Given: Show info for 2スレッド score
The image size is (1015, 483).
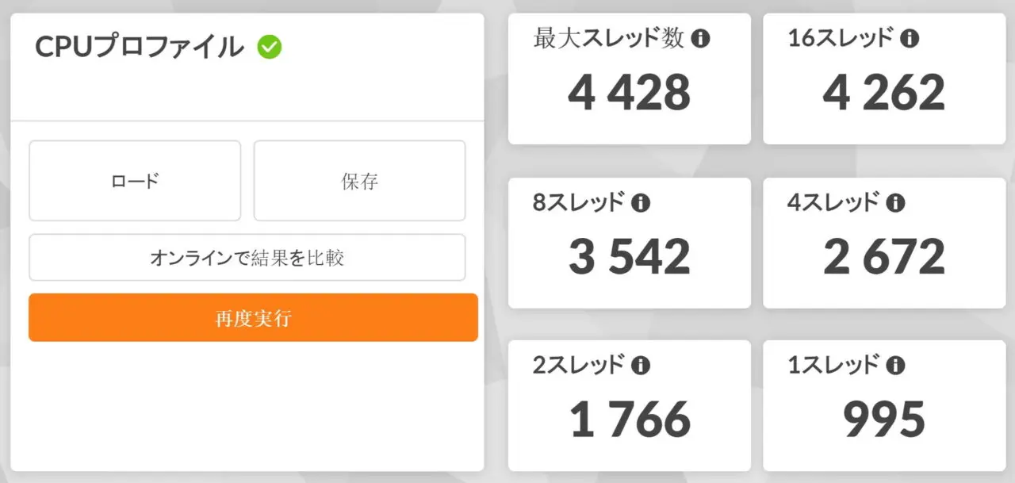Looking at the screenshot, I should (x=641, y=366).
